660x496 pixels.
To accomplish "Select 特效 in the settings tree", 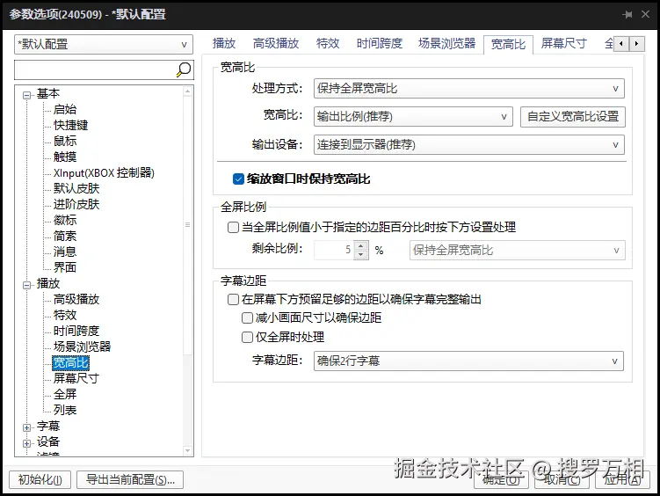I will click(65, 315).
